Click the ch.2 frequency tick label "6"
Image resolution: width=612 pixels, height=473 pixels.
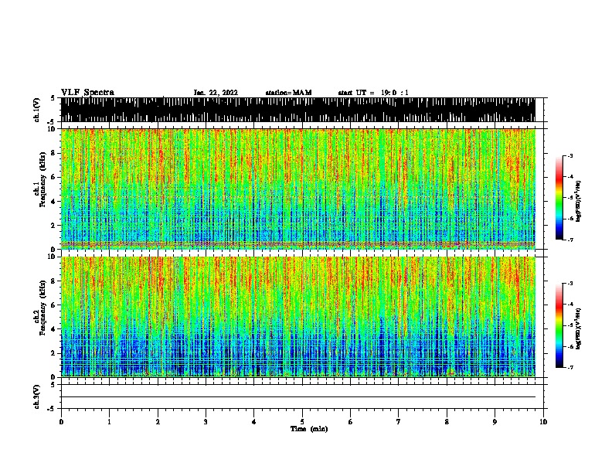tap(53, 305)
